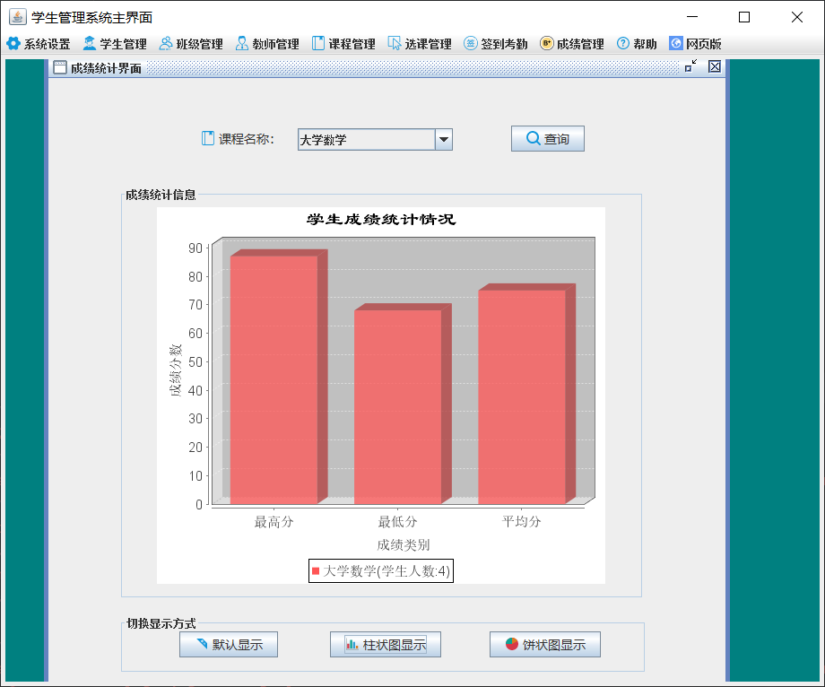Click the pie chart icon on 饼状图显示
The image size is (825, 687).
click(x=514, y=644)
